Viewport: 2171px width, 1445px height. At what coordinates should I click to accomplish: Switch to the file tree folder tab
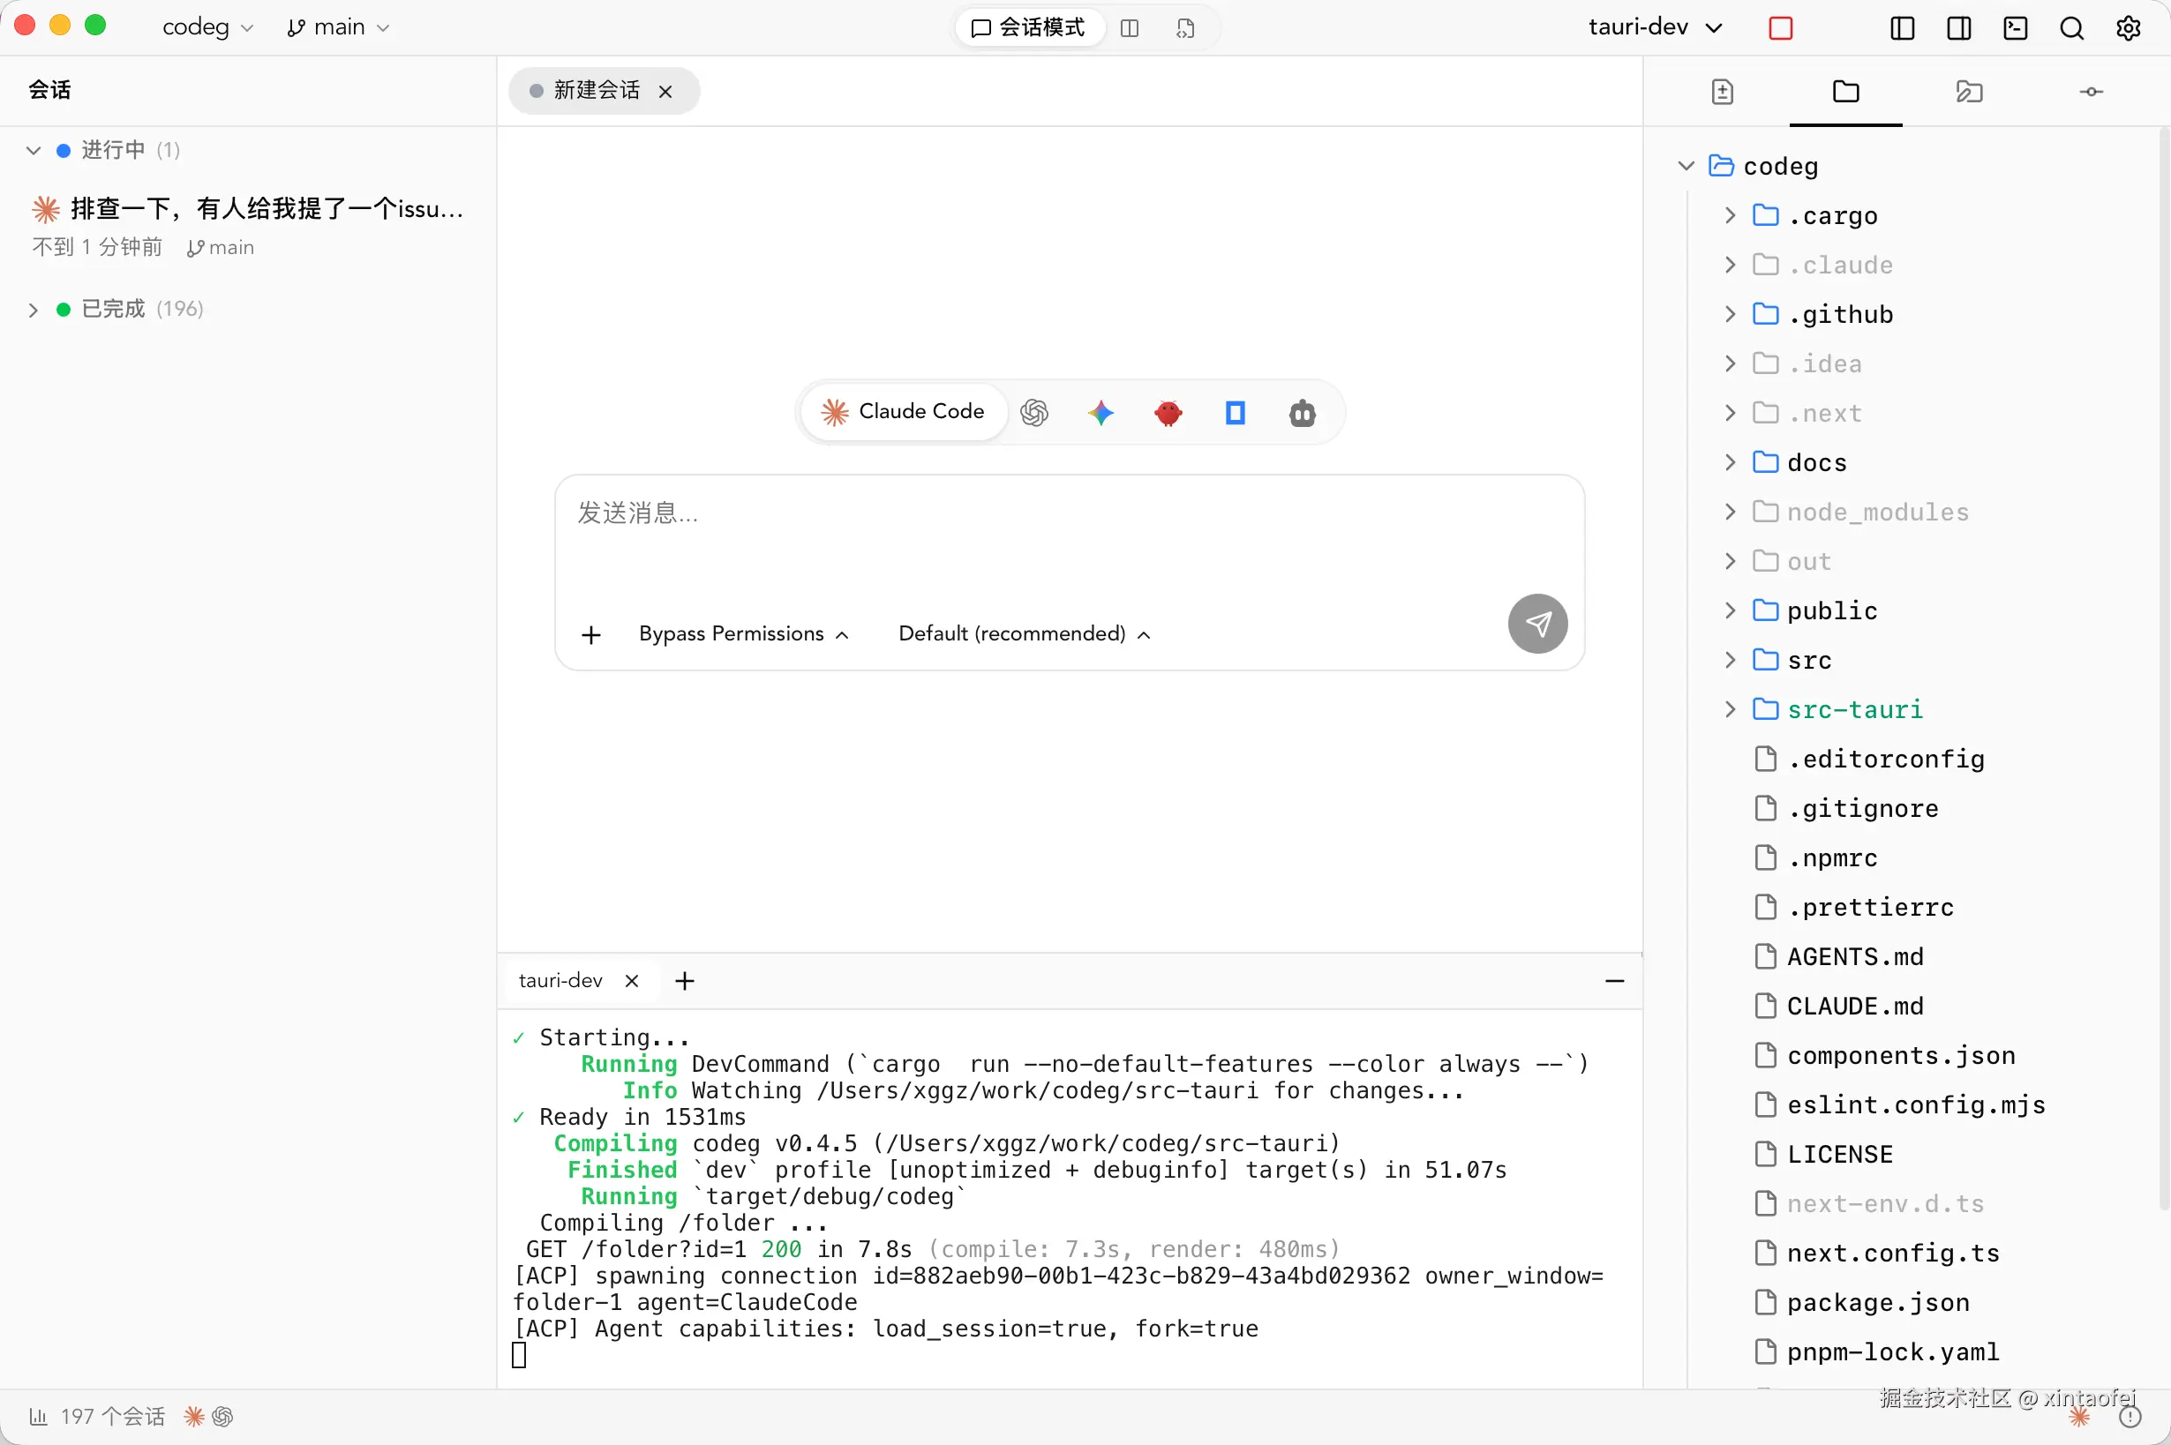(1845, 91)
